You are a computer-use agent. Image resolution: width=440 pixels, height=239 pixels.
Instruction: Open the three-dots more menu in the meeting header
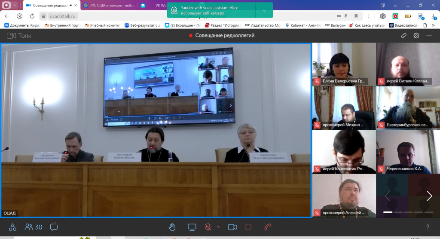[429, 36]
